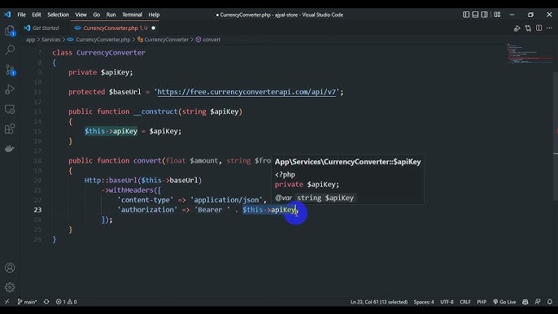Open the Terminal menu
558x314 pixels.
[x=132, y=15]
